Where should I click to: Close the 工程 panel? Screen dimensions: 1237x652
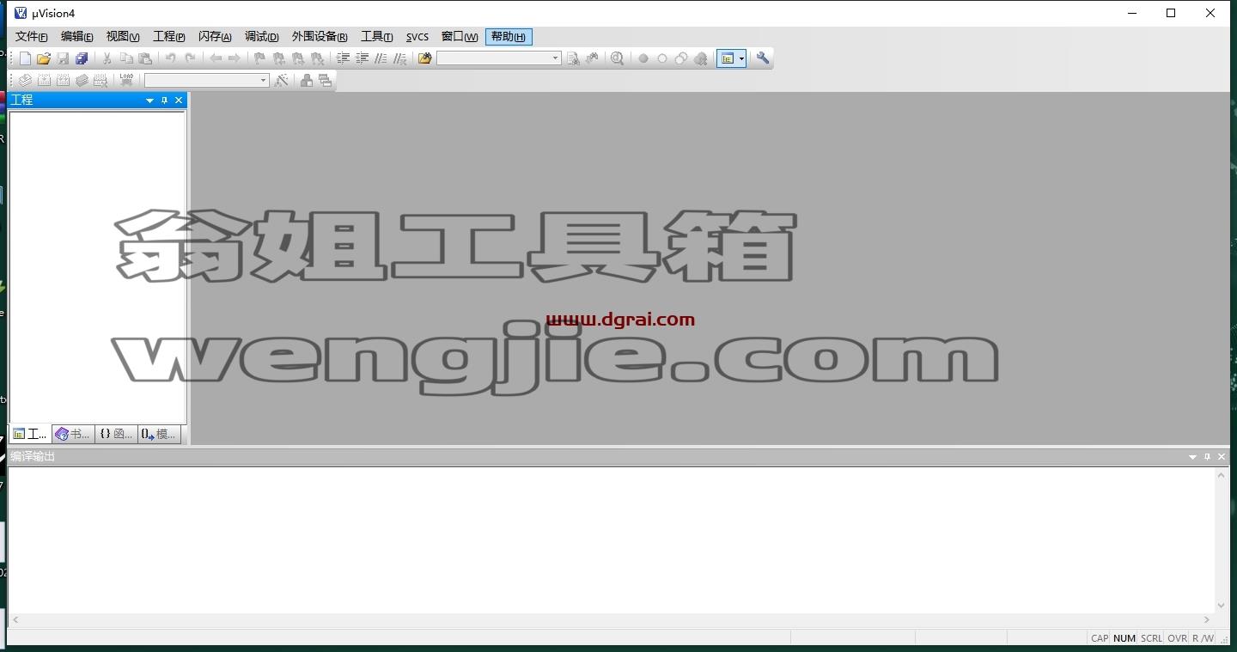click(179, 101)
